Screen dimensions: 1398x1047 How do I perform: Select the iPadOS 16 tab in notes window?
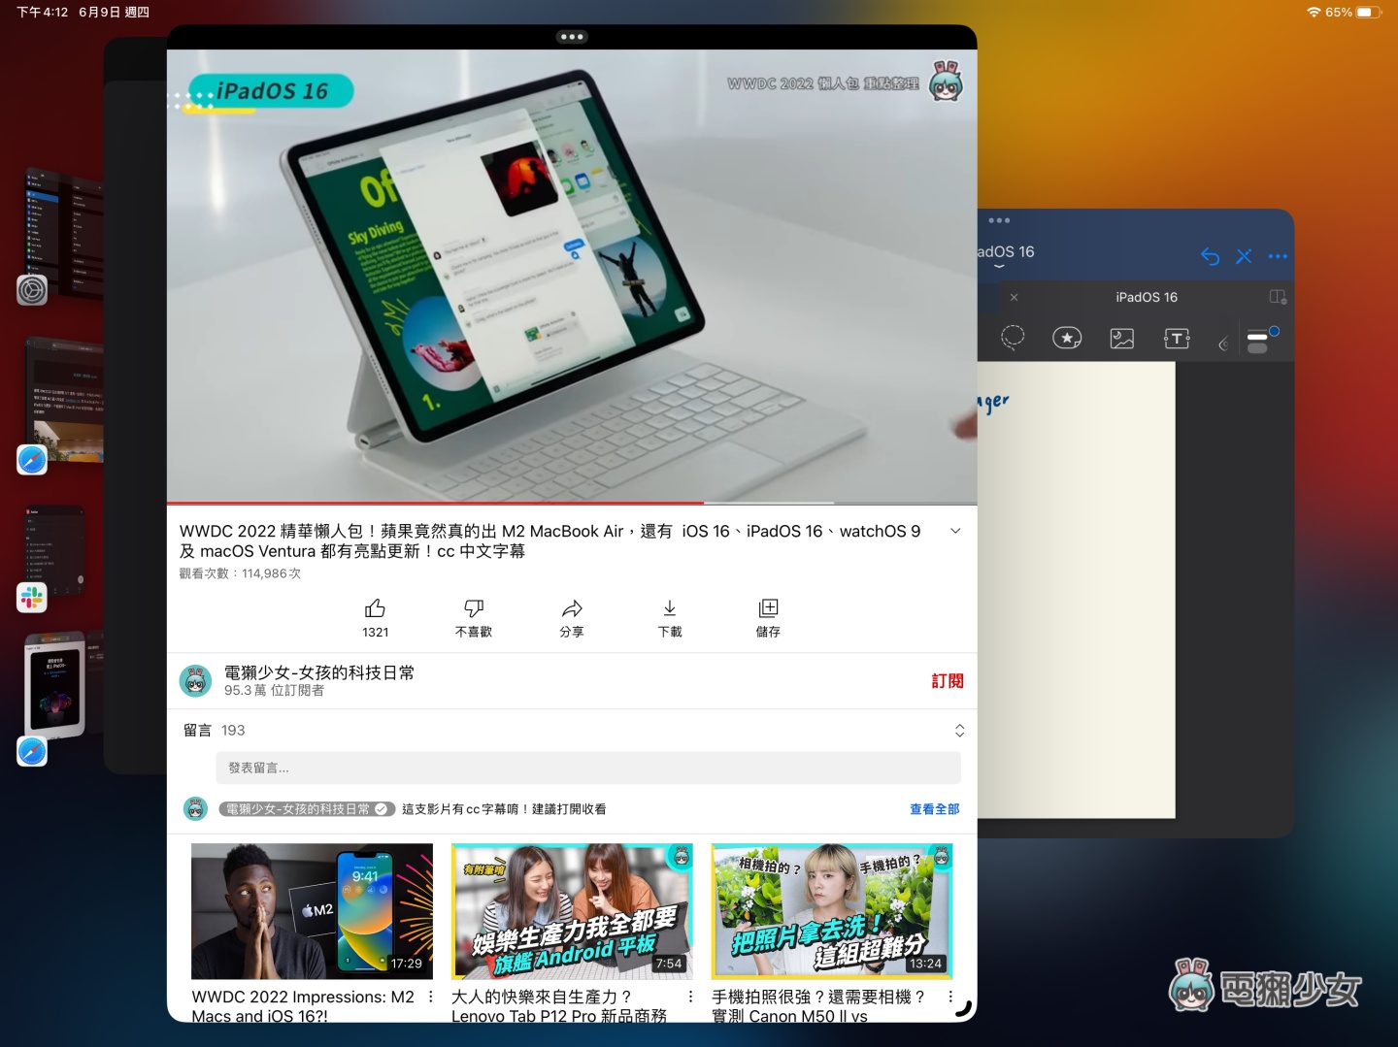tap(1146, 297)
